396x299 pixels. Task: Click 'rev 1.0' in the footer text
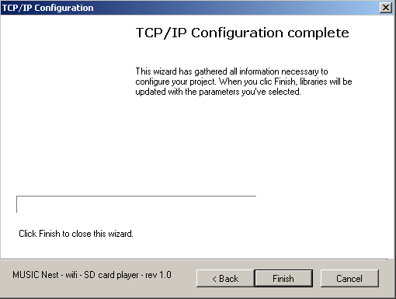(158, 275)
